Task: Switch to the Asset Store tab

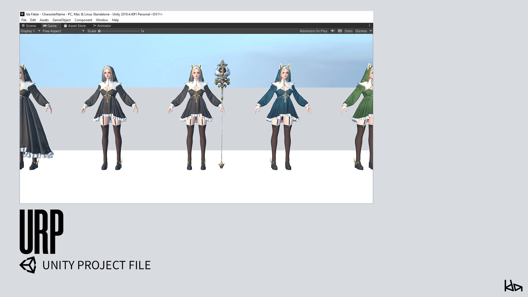Action: (x=75, y=26)
